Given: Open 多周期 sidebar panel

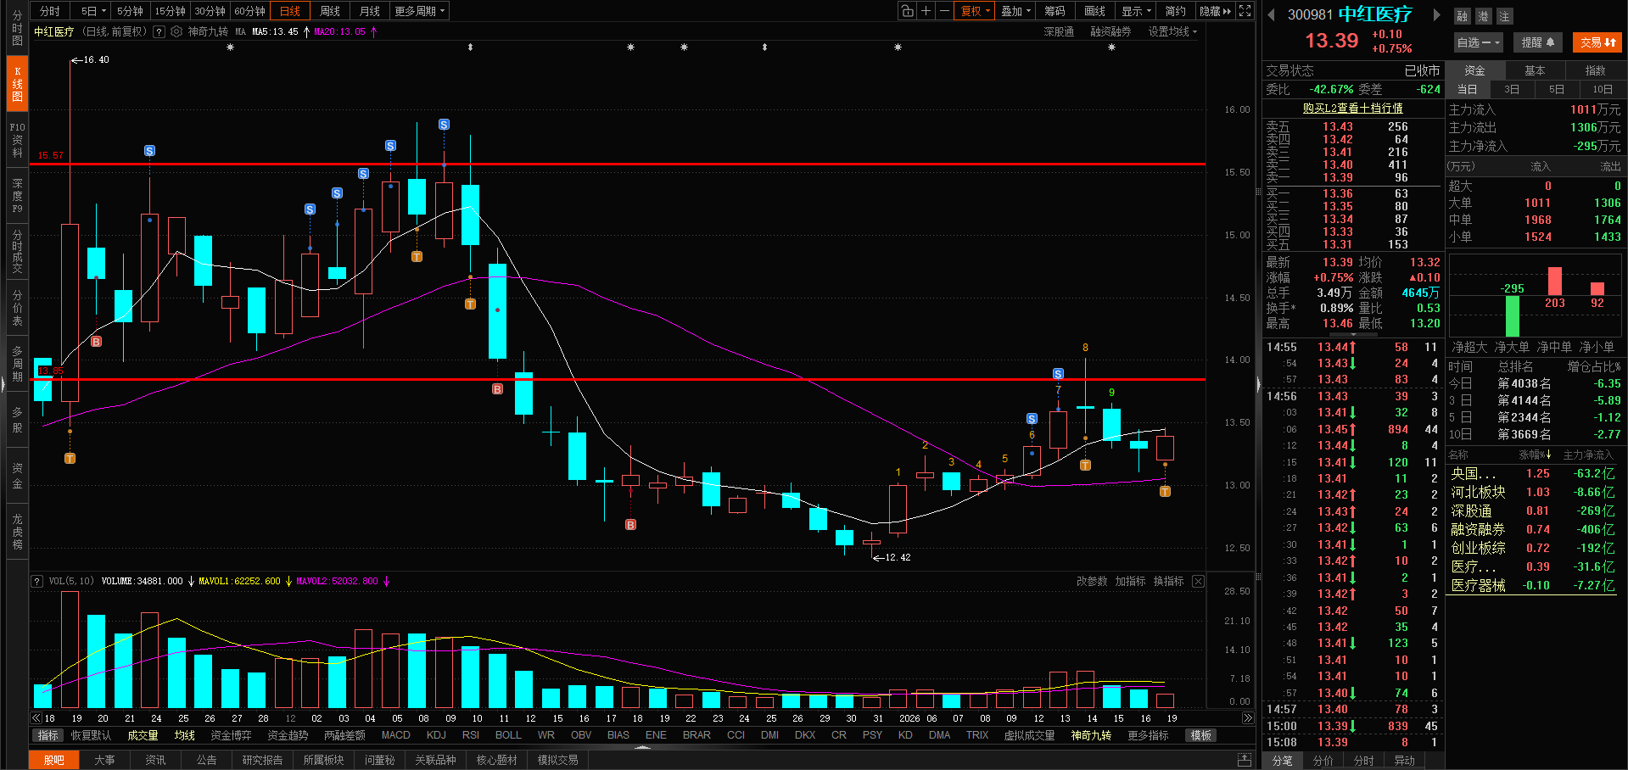Looking at the screenshot, I should [17, 364].
